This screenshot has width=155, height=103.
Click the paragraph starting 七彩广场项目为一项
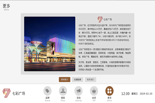tap(104, 53)
